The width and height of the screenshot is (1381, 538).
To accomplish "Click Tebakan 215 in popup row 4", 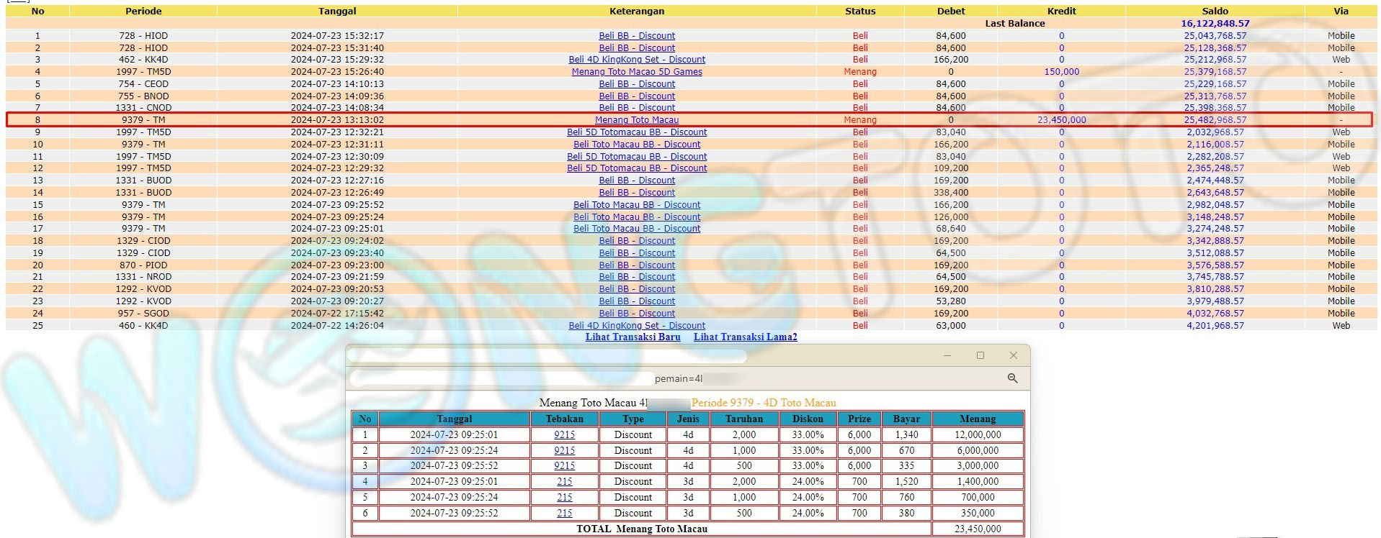I will coord(564,481).
